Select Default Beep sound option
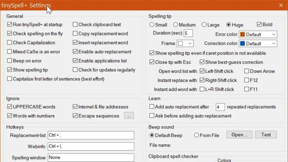Image resolution: width=288 pixels, height=162 pixels. click(x=152, y=135)
